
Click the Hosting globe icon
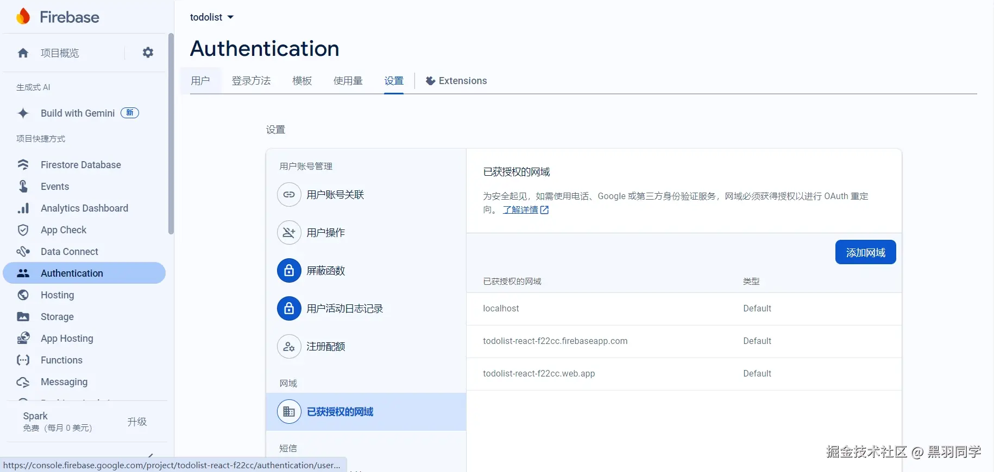point(23,295)
